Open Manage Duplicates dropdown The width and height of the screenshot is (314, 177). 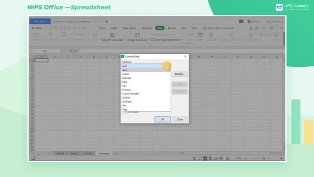coord(137,37)
